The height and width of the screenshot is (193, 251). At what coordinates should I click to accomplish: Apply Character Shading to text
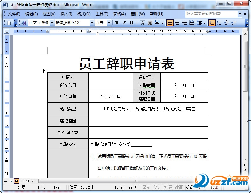(x=150, y=23)
